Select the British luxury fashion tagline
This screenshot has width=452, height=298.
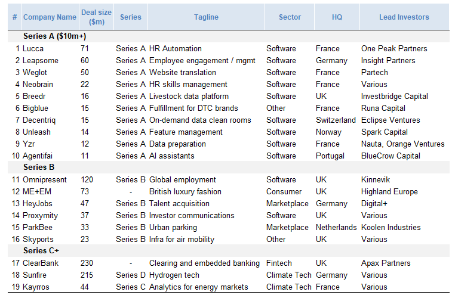tap(185, 192)
